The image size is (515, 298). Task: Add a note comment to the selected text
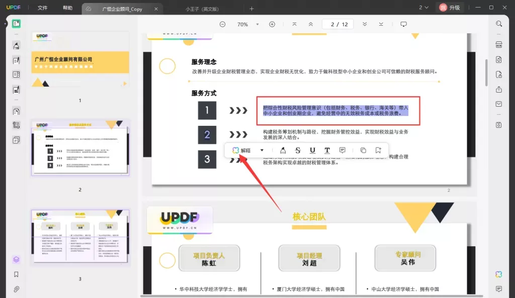point(342,150)
